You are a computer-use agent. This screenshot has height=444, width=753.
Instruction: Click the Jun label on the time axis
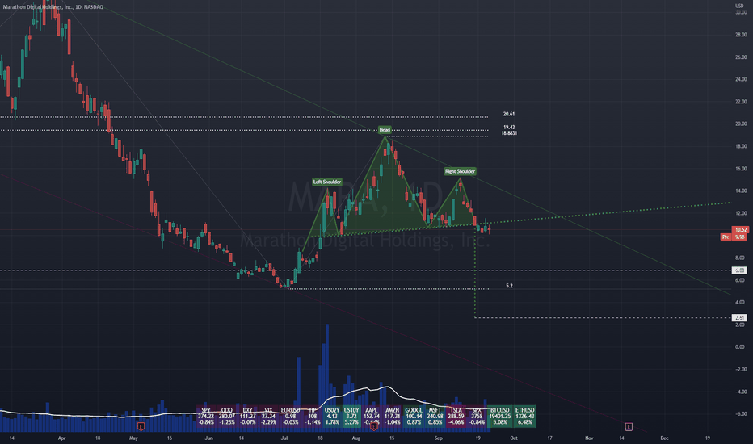[x=208, y=438]
